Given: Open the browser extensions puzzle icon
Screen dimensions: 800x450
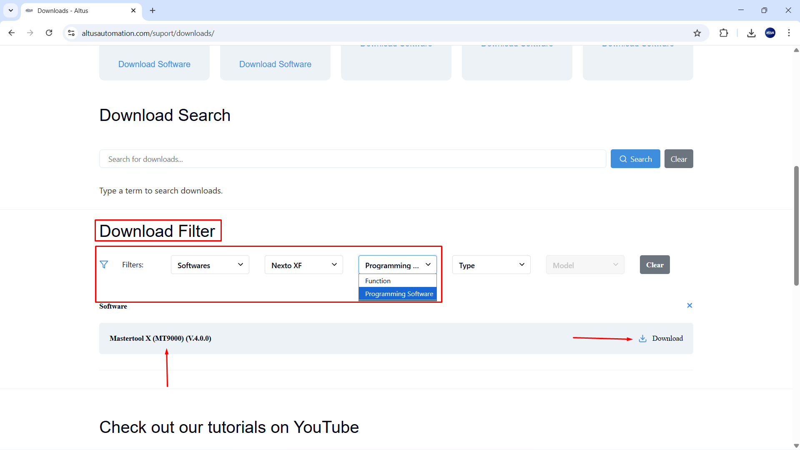Looking at the screenshot, I should pyautogui.click(x=724, y=33).
